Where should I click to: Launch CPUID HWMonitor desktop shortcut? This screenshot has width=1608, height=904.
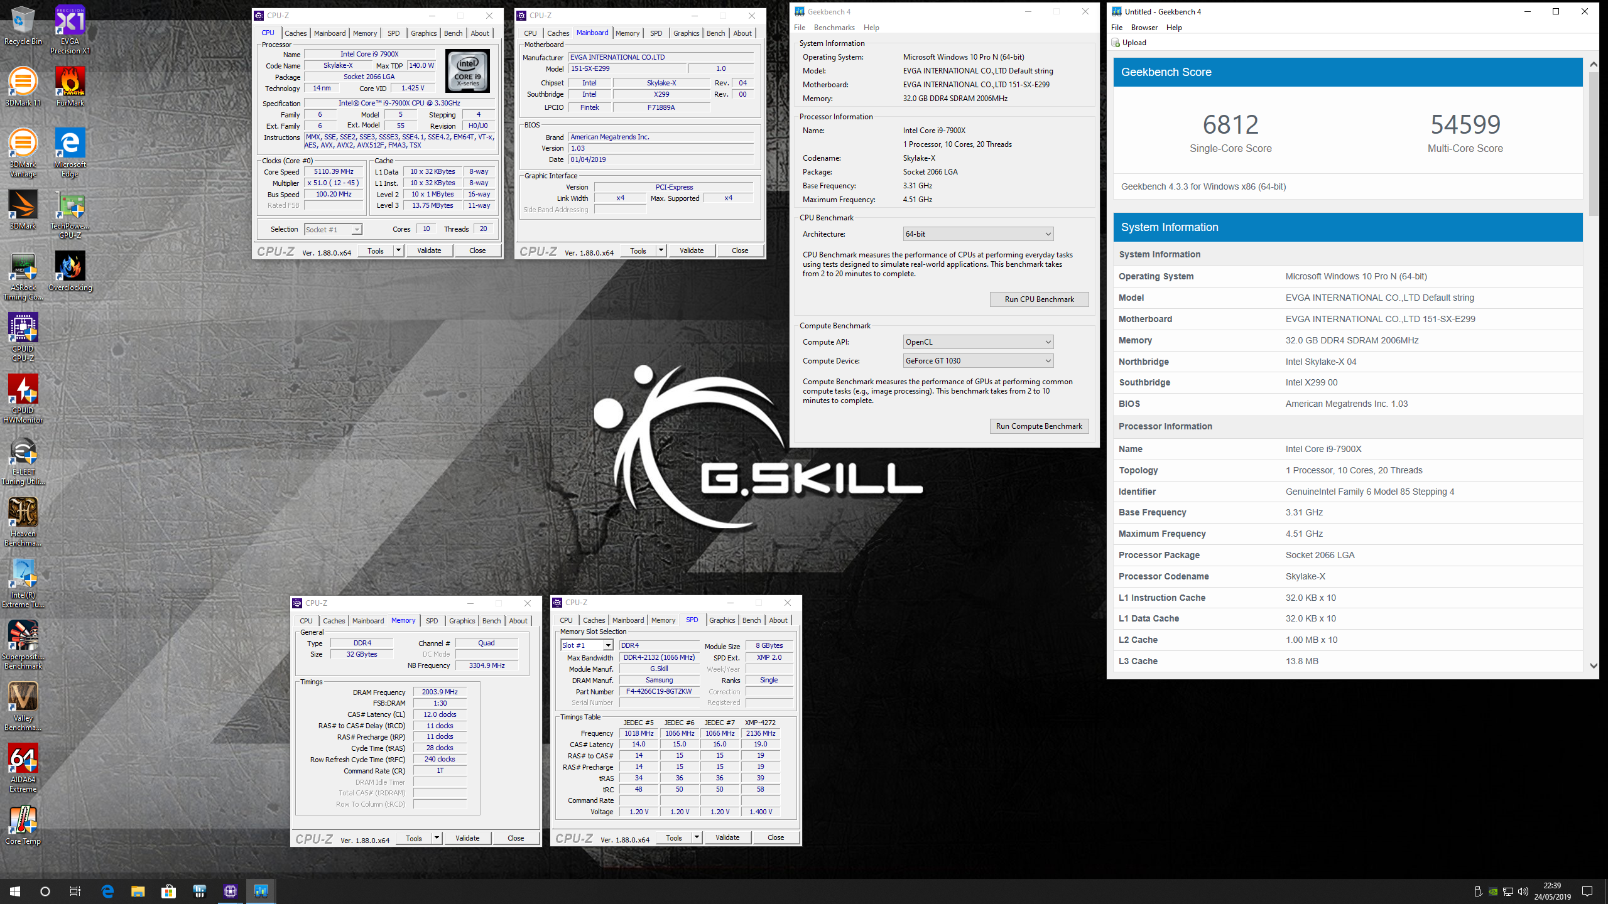(x=23, y=399)
